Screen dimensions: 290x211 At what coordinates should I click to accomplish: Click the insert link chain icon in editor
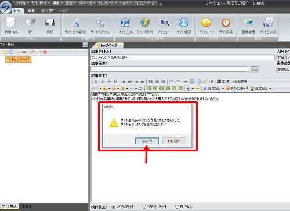click(x=186, y=82)
